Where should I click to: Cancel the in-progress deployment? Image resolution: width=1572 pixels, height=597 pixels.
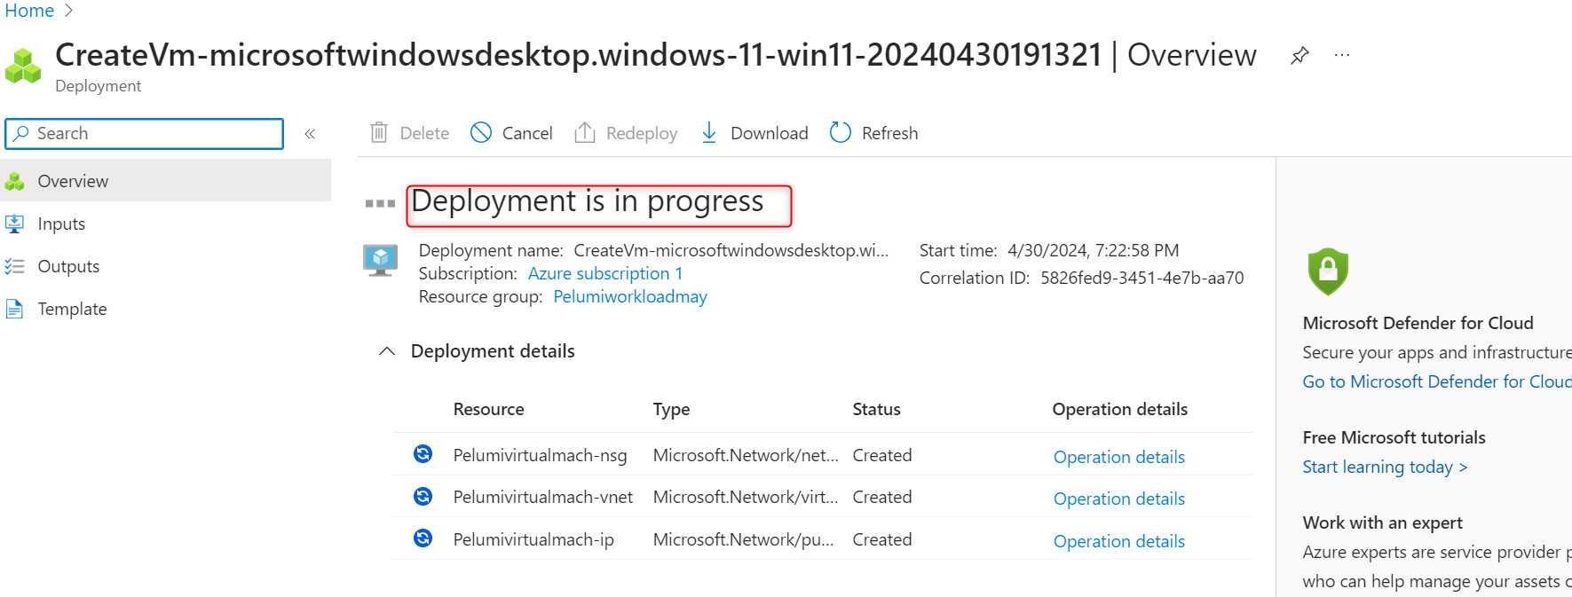(x=511, y=133)
